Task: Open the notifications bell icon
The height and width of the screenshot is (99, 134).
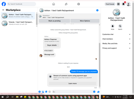Action: click(x=123, y=4)
